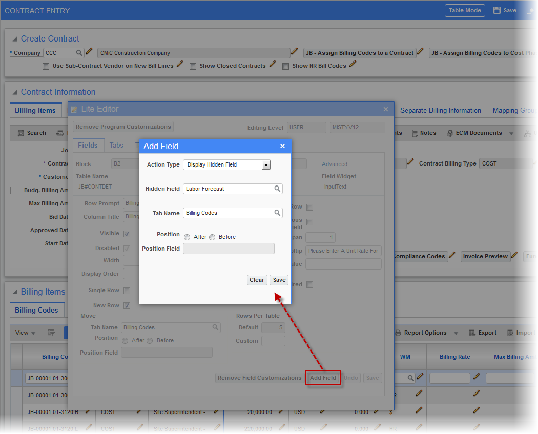Click the Position Field input in Add Field
The height and width of the screenshot is (434, 538).
tap(229, 249)
